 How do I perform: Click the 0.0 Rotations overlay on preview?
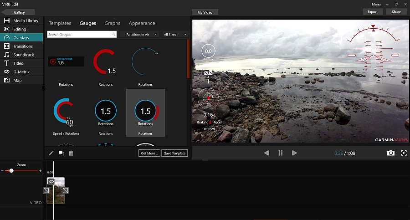pos(208,52)
